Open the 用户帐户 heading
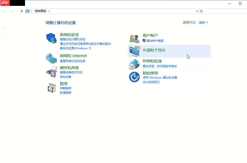247x163 pixels. tap(150, 35)
